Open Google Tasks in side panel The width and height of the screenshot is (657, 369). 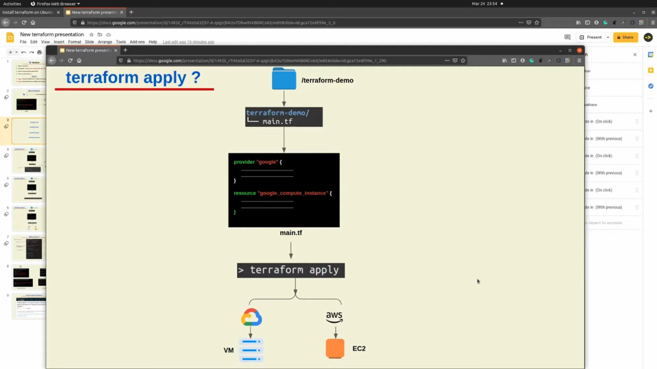[651, 86]
